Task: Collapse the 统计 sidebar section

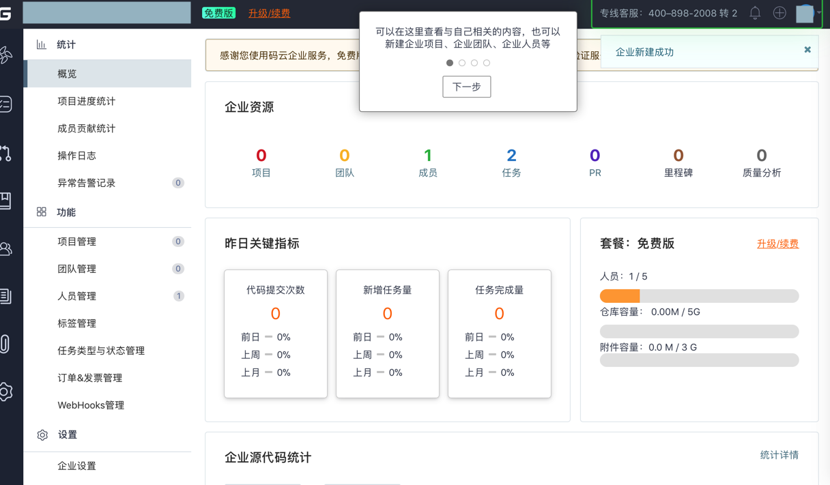Action: [x=66, y=44]
